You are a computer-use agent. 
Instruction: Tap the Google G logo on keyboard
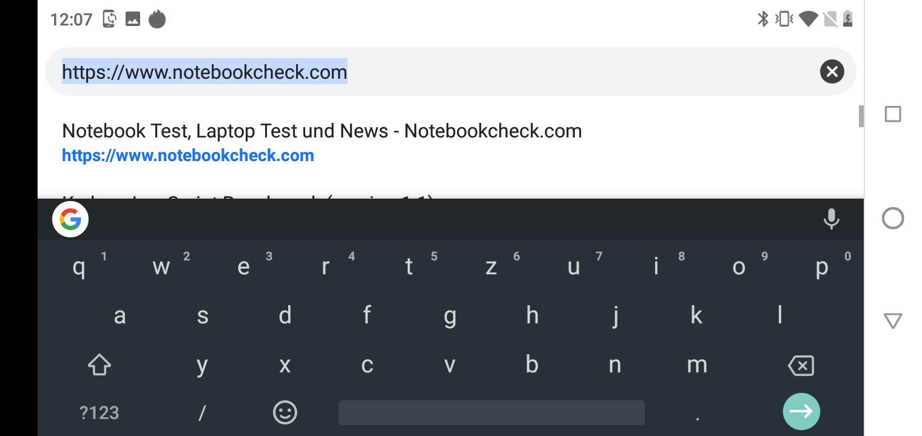(x=70, y=219)
